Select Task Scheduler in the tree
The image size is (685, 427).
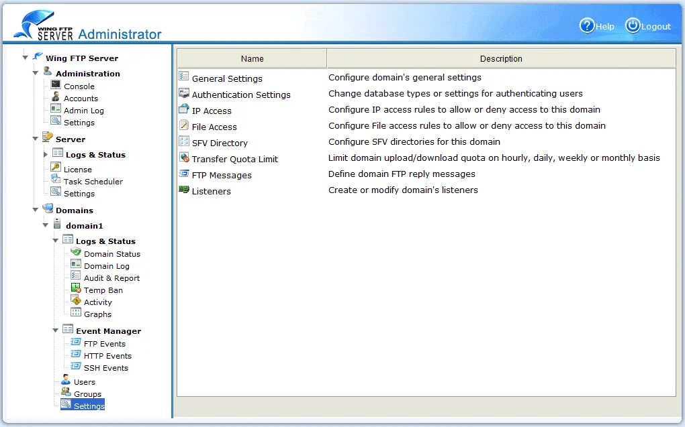(x=93, y=182)
